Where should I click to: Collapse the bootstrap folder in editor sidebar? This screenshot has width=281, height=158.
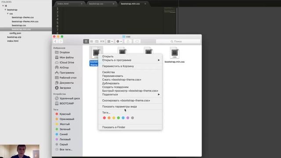coord(5,10)
